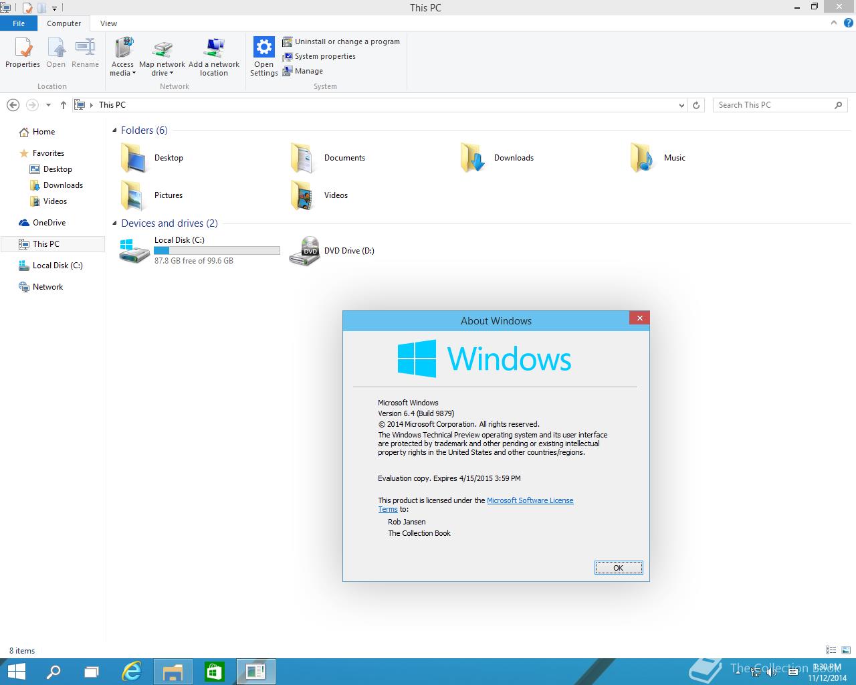Open the Explorer help button

850,23
